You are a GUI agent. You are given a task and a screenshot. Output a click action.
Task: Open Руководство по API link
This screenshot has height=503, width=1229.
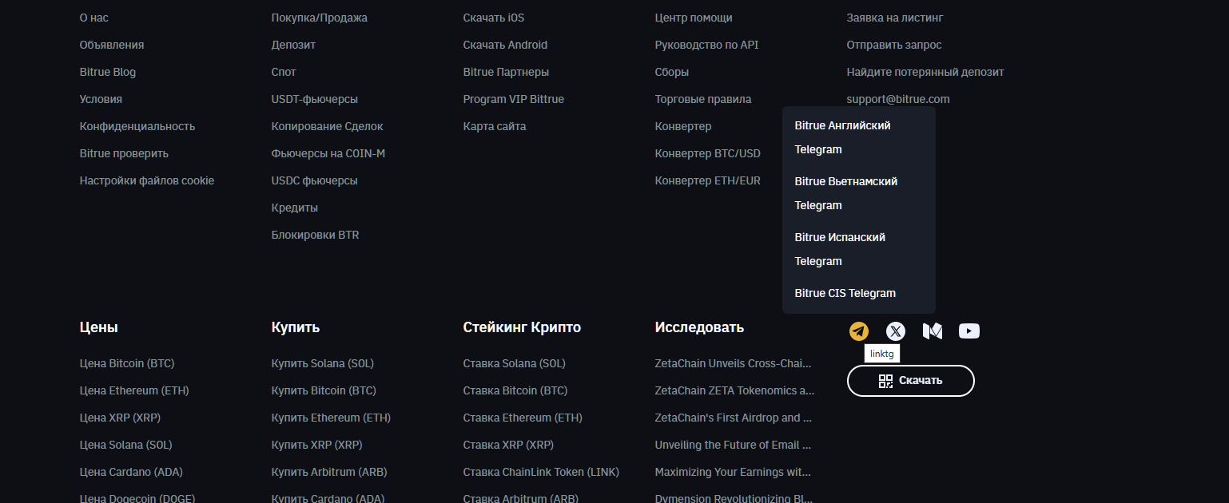pyautogui.click(x=706, y=45)
